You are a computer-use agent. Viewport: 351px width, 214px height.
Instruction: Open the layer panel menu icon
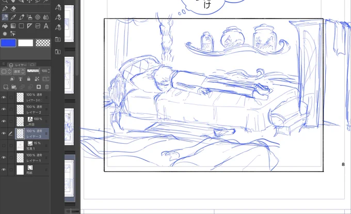click(4, 64)
